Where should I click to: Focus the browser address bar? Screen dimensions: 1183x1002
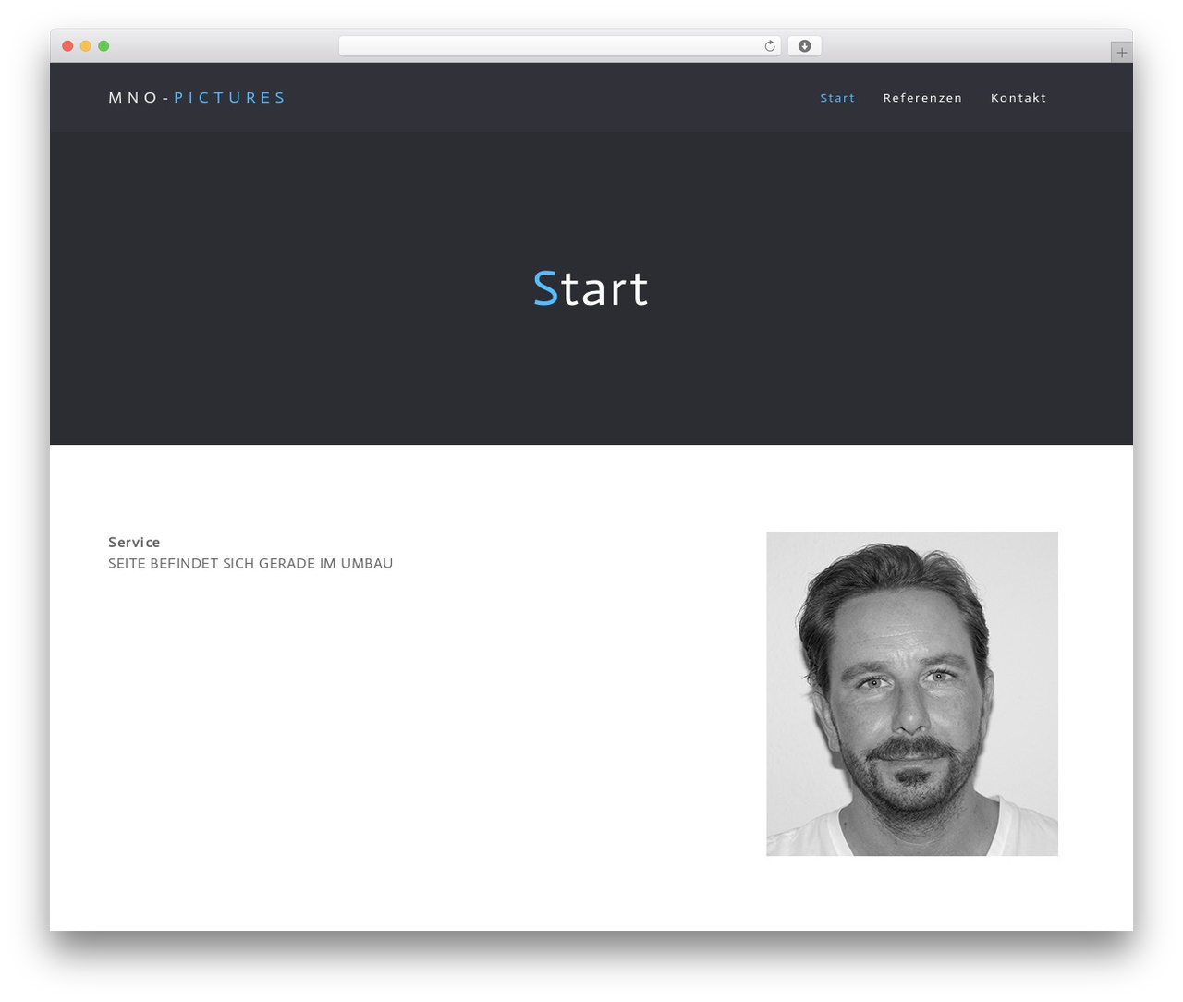pyautogui.click(x=559, y=46)
